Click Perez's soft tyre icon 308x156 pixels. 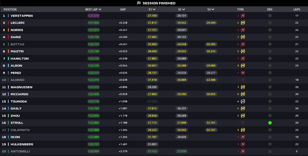(x=243, y=73)
